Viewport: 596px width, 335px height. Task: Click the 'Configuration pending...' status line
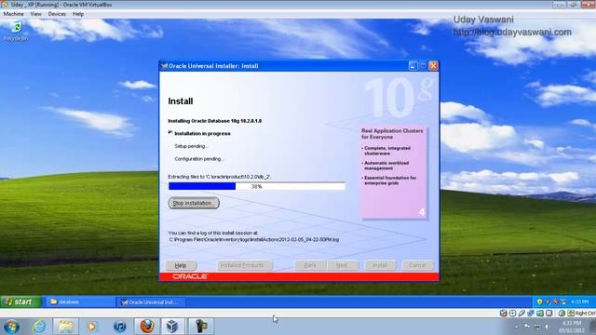coord(199,159)
